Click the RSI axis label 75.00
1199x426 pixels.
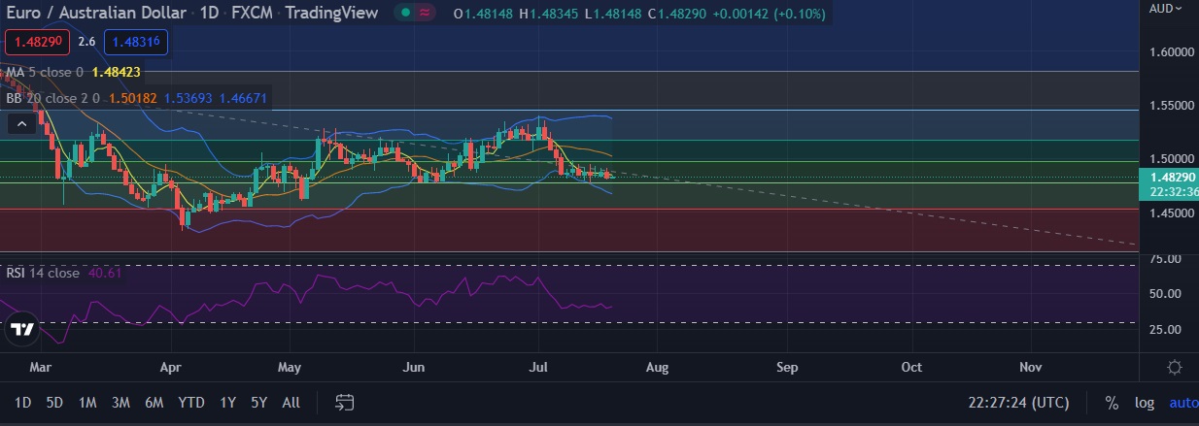[1165, 260]
